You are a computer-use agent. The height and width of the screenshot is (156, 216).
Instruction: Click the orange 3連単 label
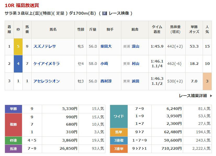[x=119, y=149]
